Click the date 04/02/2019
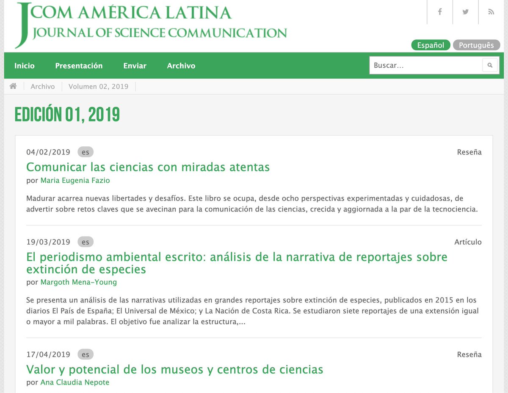This screenshot has height=393, width=508. point(48,152)
